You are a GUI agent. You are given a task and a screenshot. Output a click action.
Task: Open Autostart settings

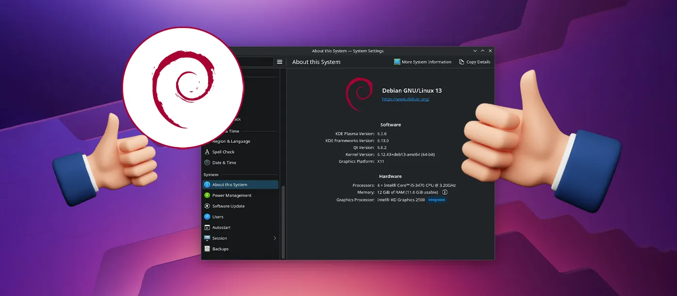pos(222,227)
